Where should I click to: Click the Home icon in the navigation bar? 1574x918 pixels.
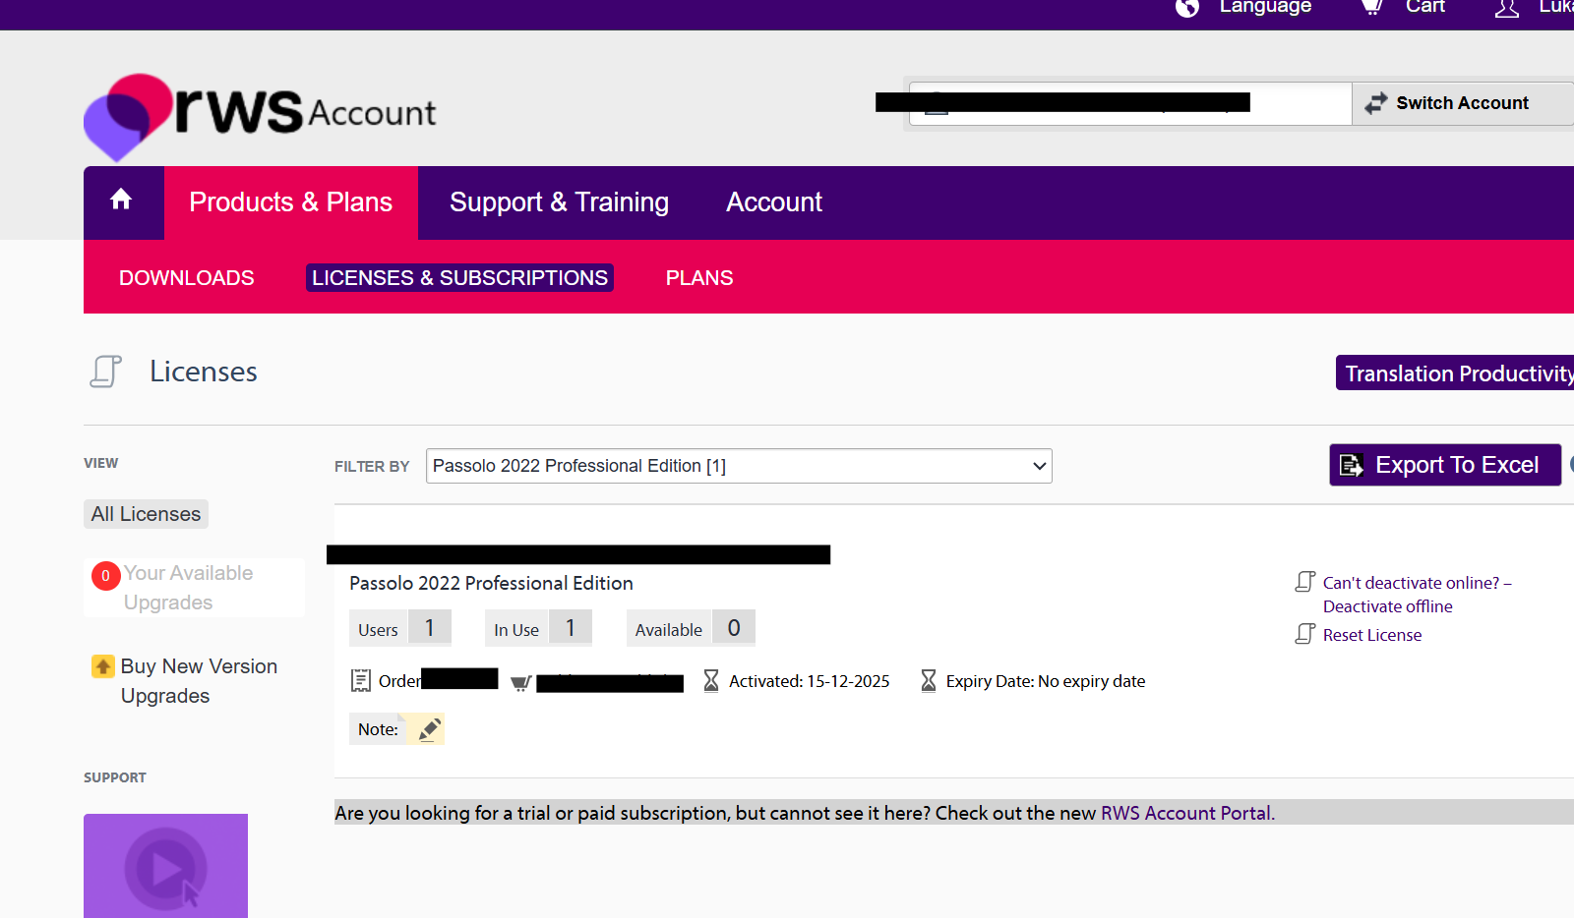[122, 200]
